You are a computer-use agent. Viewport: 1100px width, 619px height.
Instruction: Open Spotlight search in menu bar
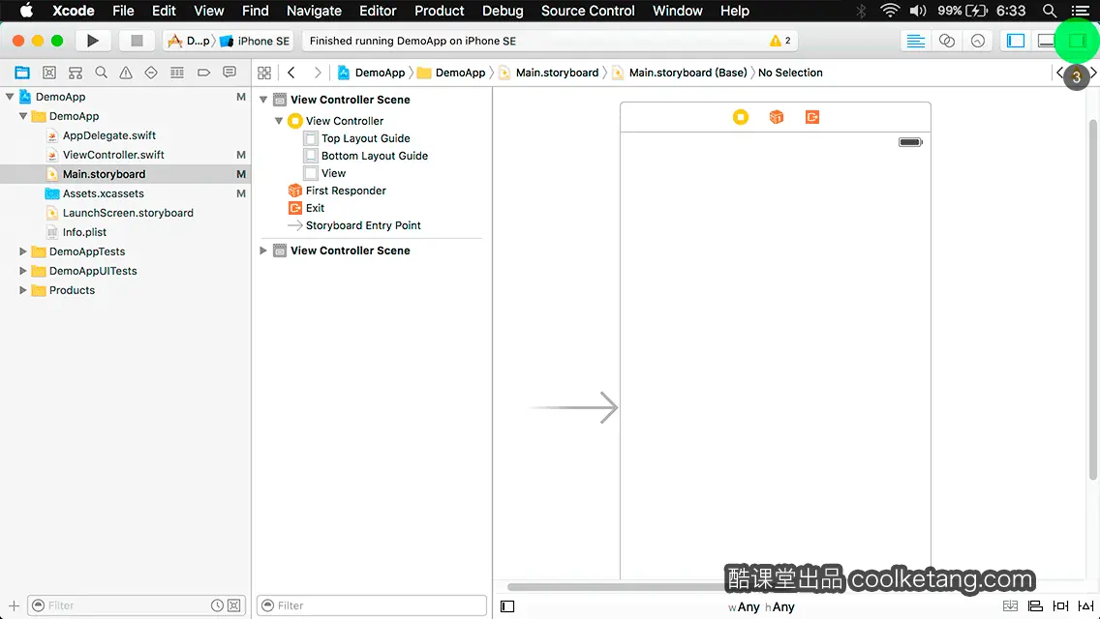pos(1050,11)
